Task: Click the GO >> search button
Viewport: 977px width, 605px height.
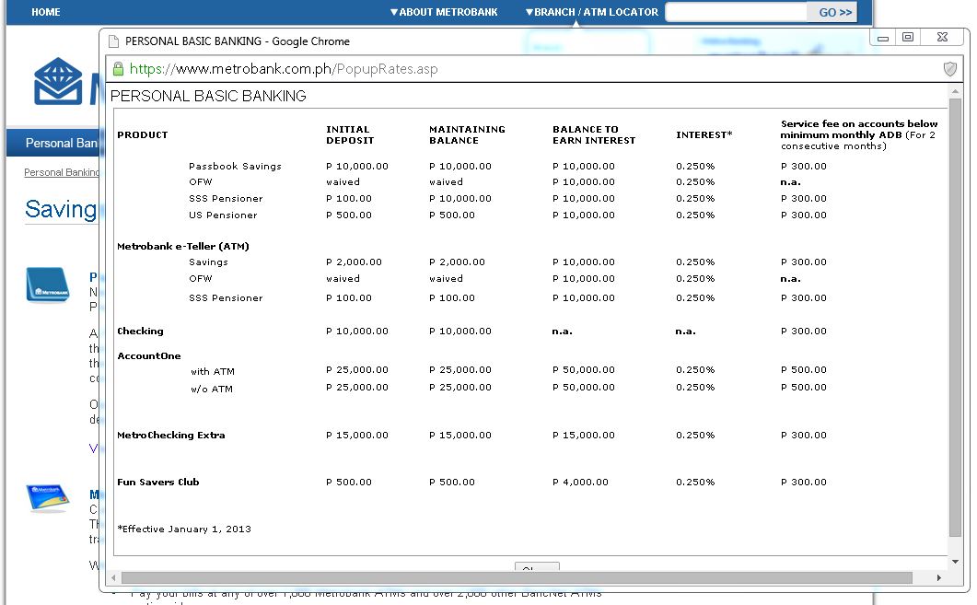Action: (x=835, y=13)
